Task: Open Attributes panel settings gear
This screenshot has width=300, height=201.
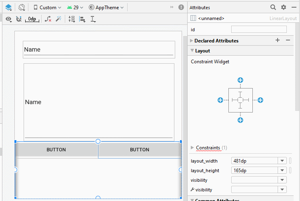Action: coord(283,7)
